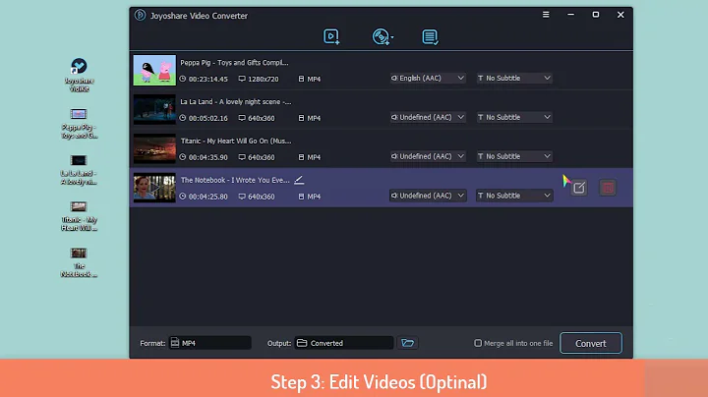Select Titanic - My Heart Will Go On title
This screenshot has height=397, width=708.
[236, 142]
